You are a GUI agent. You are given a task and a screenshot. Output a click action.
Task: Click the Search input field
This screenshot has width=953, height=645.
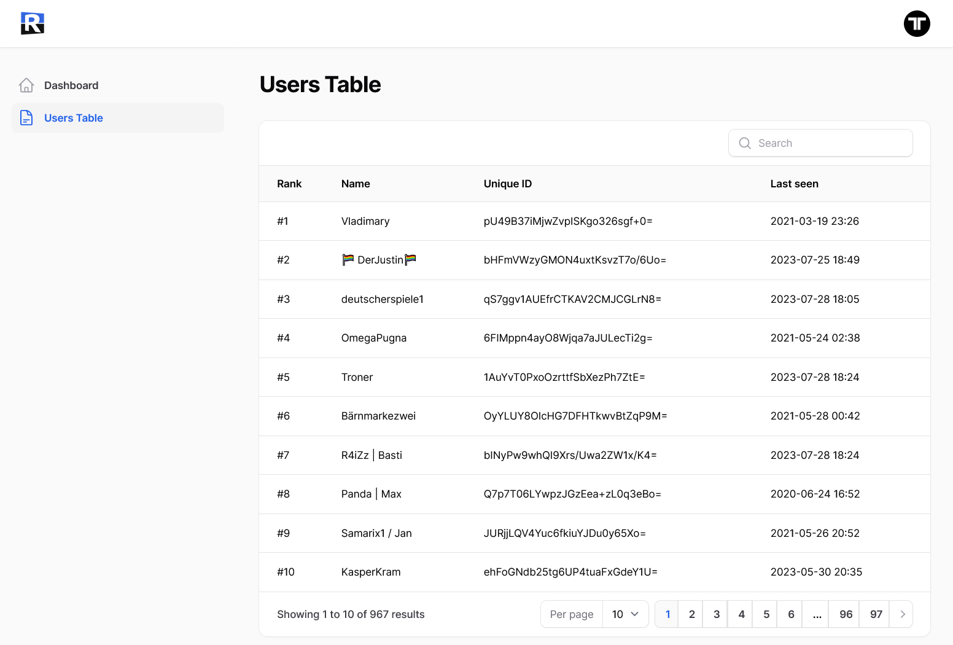click(829, 143)
